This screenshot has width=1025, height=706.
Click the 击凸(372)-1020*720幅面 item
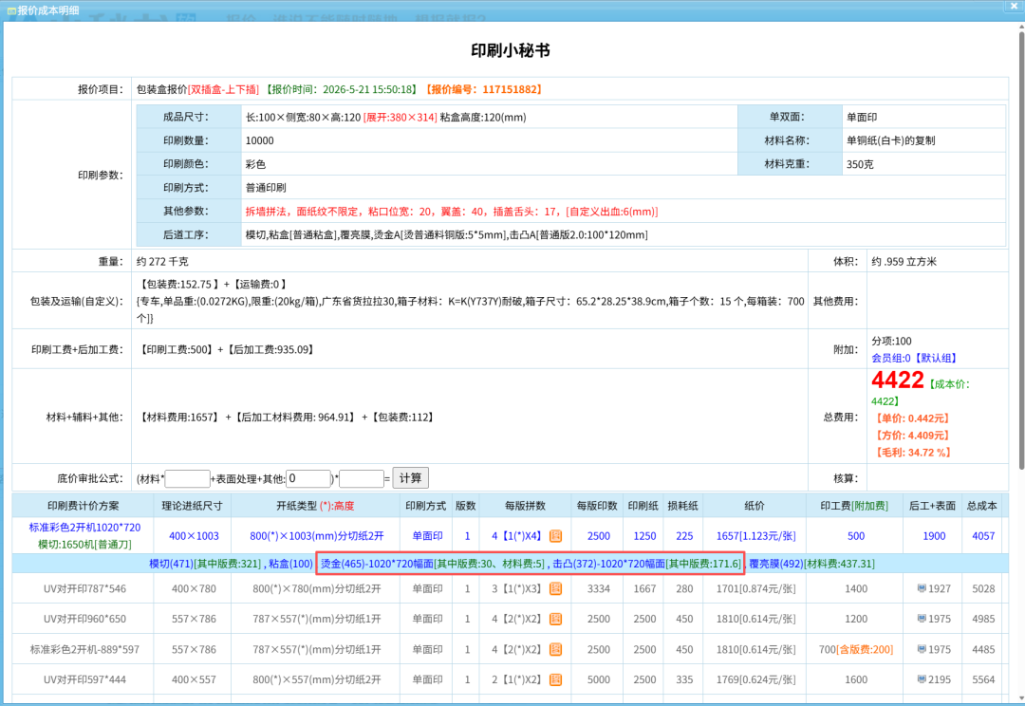point(609,564)
